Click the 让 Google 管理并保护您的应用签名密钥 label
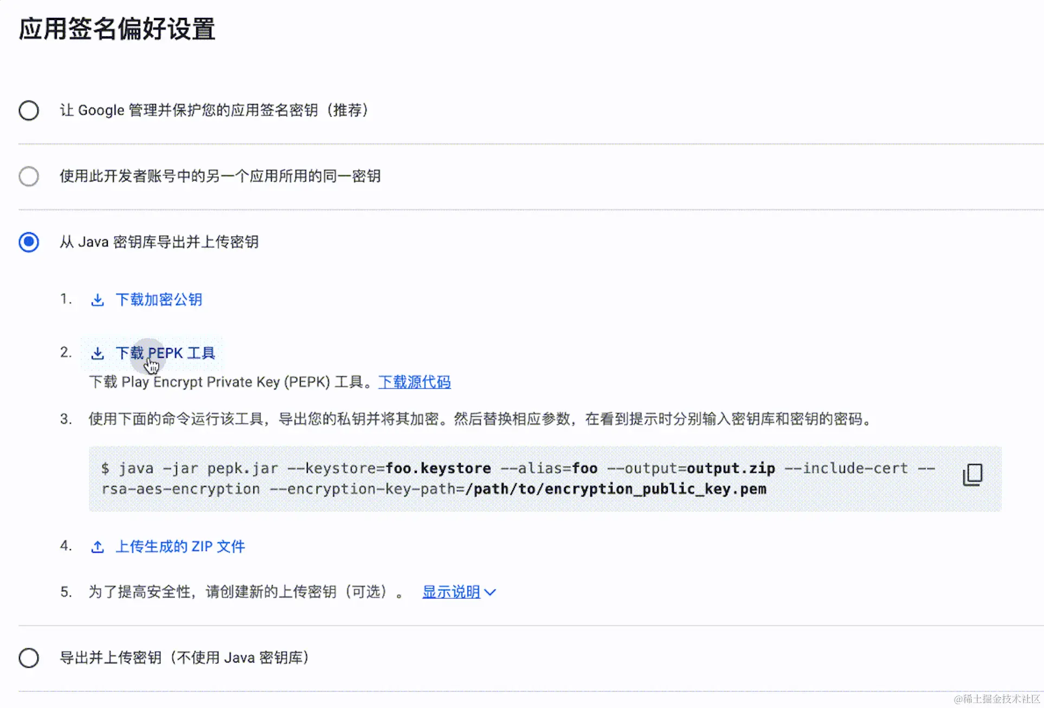Screen dimensions: 1044x708 (x=214, y=111)
